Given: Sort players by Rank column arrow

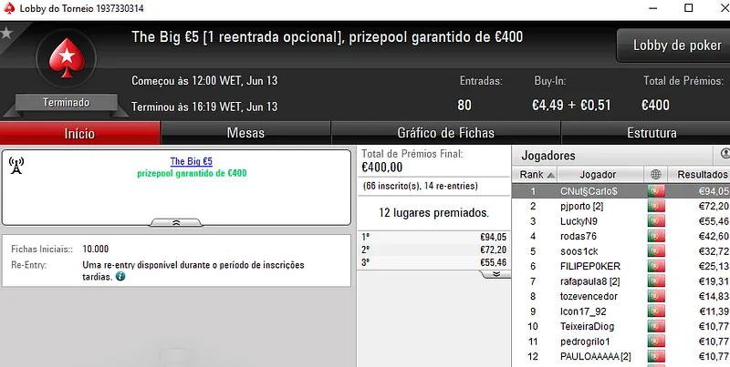Looking at the screenshot, I should (x=551, y=175).
